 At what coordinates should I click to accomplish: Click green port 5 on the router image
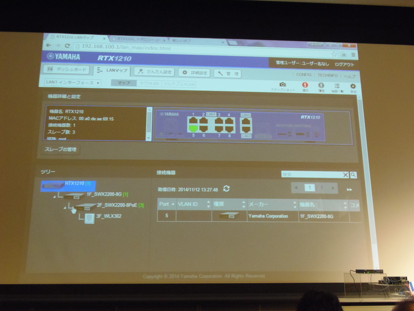(x=193, y=129)
